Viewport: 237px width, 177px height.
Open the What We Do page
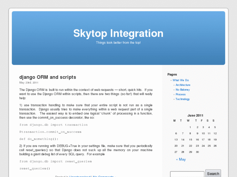(181, 80)
